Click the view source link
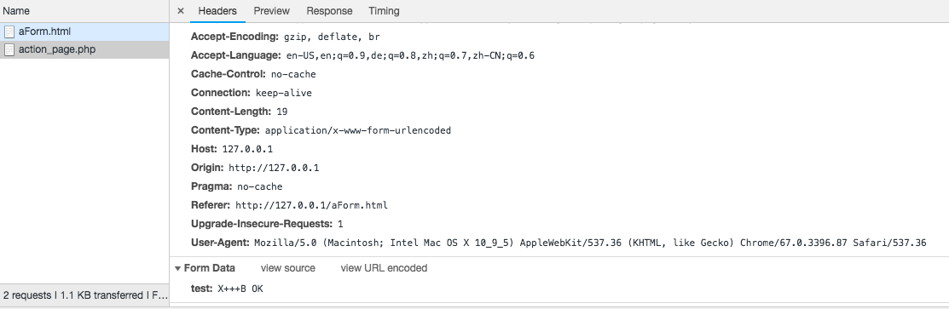 click(288, 268)
